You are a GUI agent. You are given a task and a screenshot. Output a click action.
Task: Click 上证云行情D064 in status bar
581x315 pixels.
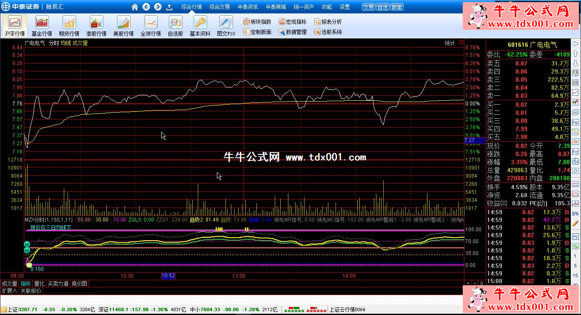tap(347, 309)
